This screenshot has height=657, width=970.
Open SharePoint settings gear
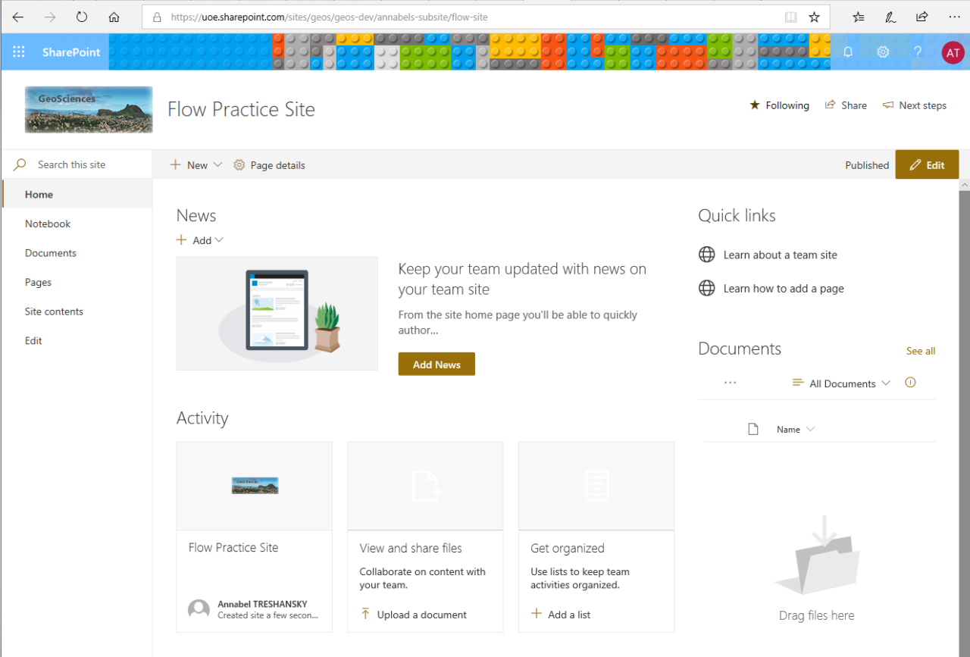[882, 52]
